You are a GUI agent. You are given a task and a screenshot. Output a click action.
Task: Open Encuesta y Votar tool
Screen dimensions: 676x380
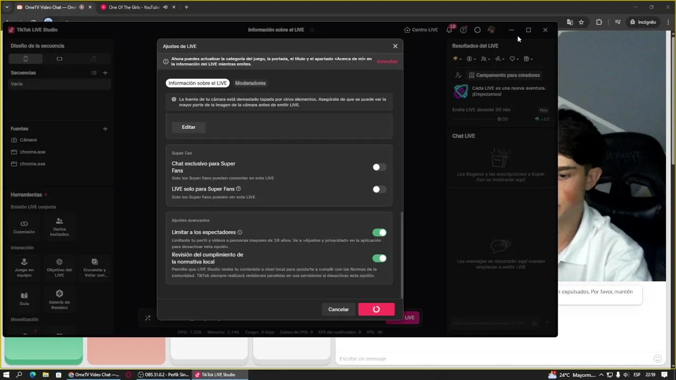tap(95, 268)
